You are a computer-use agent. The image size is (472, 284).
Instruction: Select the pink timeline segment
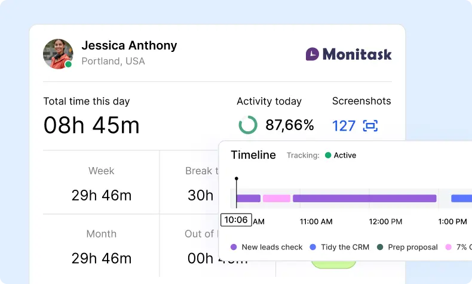(277, 198)
